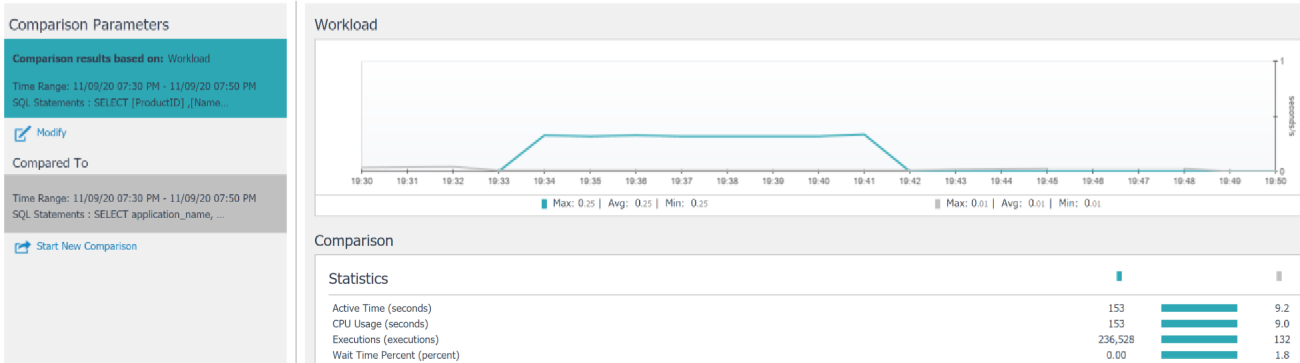
Task: Click the 19:50 marker on the time axis
Action: pos(1275,181)
